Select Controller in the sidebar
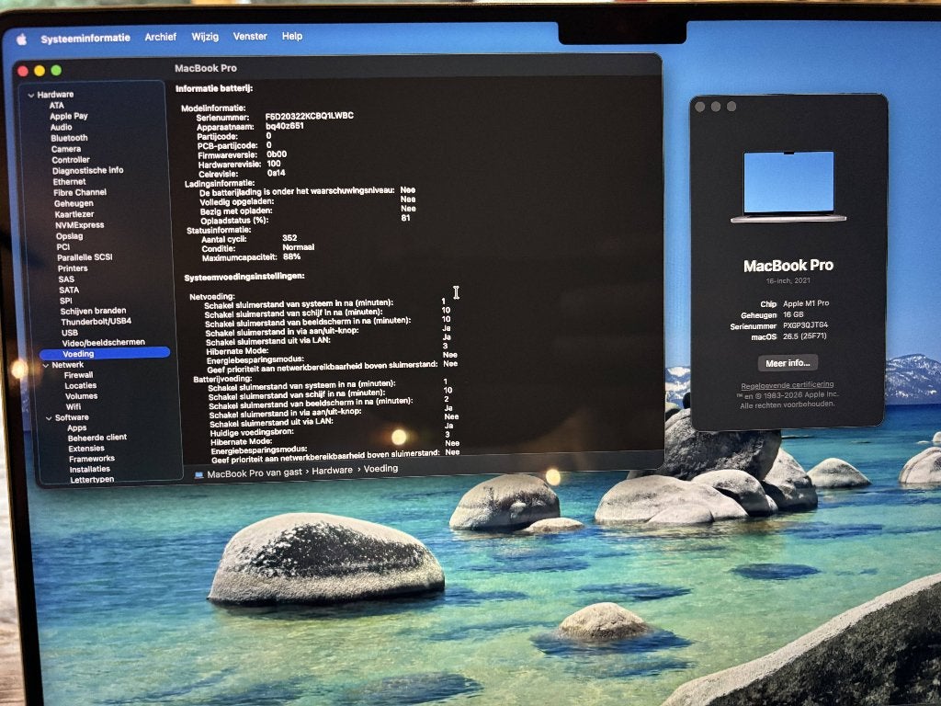This screenshot has width=941, height=706. point(70,160)
